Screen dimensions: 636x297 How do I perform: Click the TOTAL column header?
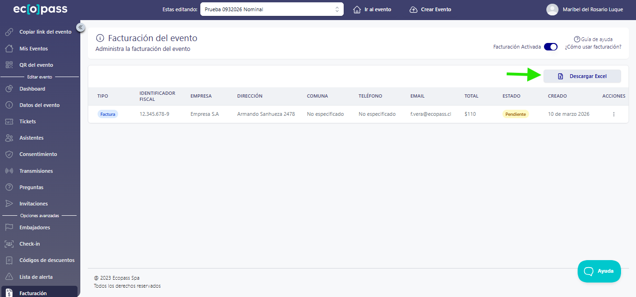click(472, 96)
